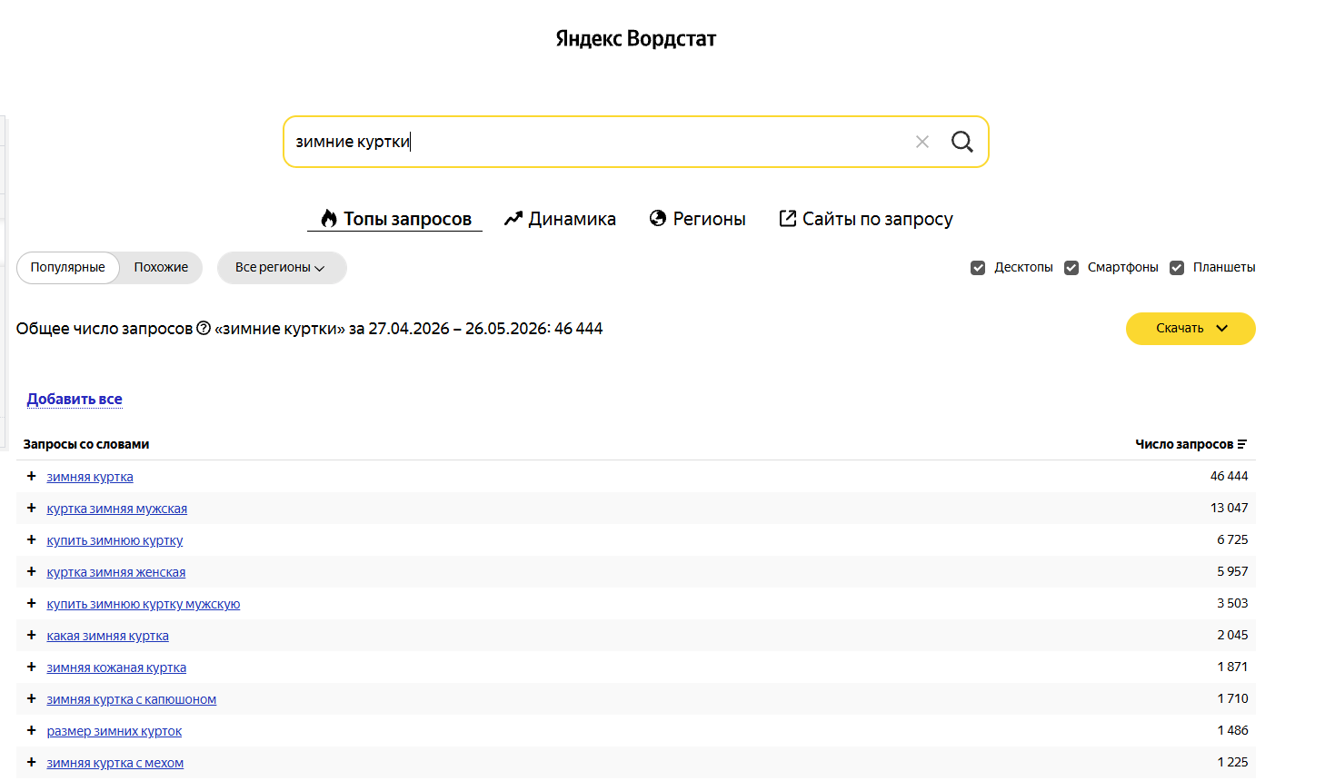
Task: Open the 'купить зимнюю куртку' query link
Action: coord(115,540)
